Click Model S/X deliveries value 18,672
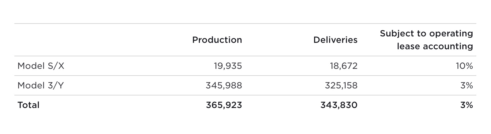 point(344,66)
